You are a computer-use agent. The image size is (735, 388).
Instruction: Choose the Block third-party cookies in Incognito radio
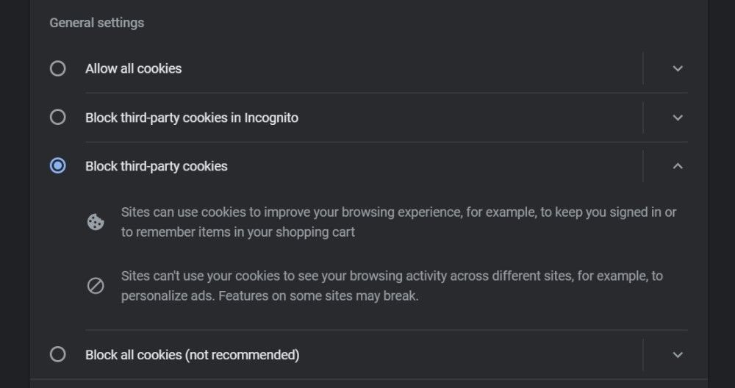[x=57, y=118]
